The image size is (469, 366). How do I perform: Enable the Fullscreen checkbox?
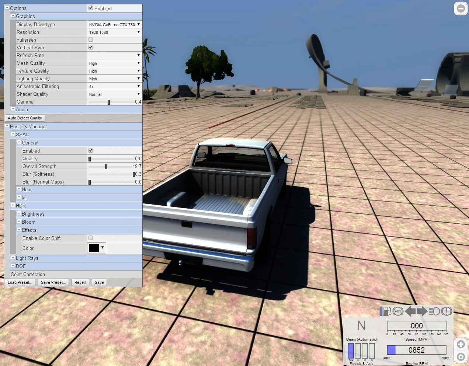tap(91, 39)
